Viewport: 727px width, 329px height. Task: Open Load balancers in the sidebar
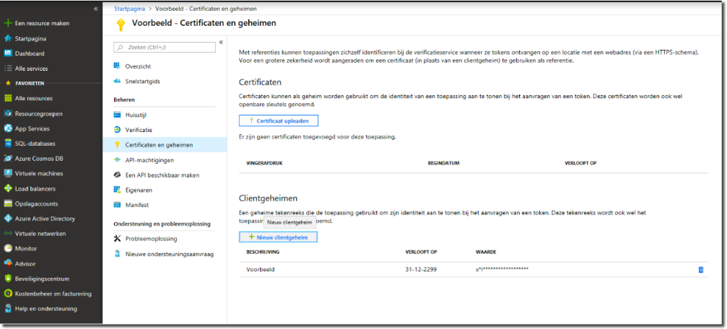[35, 188]
